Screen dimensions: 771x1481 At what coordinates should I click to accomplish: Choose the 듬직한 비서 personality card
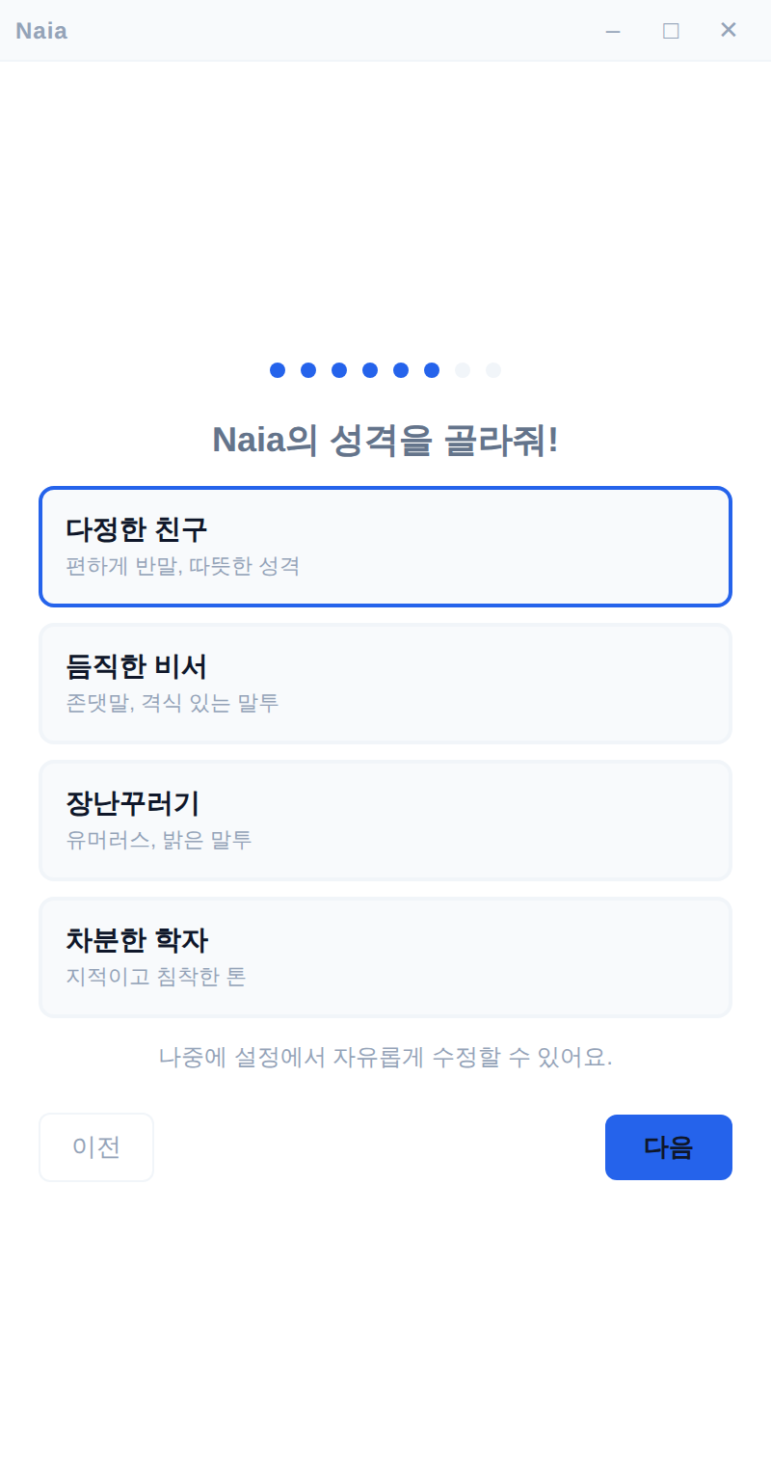point(385,683)
